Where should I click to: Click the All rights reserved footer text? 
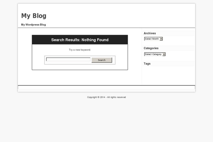click(x=116, y=97)
